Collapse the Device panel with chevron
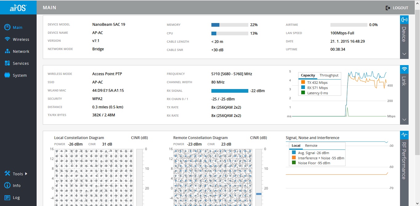The height and width of the screenshot is (206, 420). 404,54
